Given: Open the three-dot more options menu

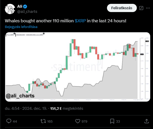Looking at the screenshot, I should click(148, 8).
